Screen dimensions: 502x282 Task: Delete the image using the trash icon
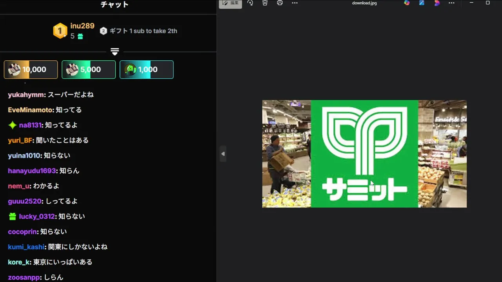[265, 3]
